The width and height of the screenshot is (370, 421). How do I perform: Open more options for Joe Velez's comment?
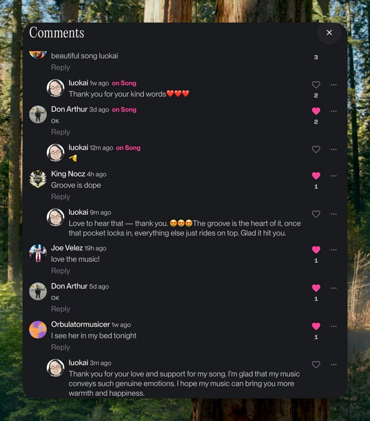(x=333, y=250)
